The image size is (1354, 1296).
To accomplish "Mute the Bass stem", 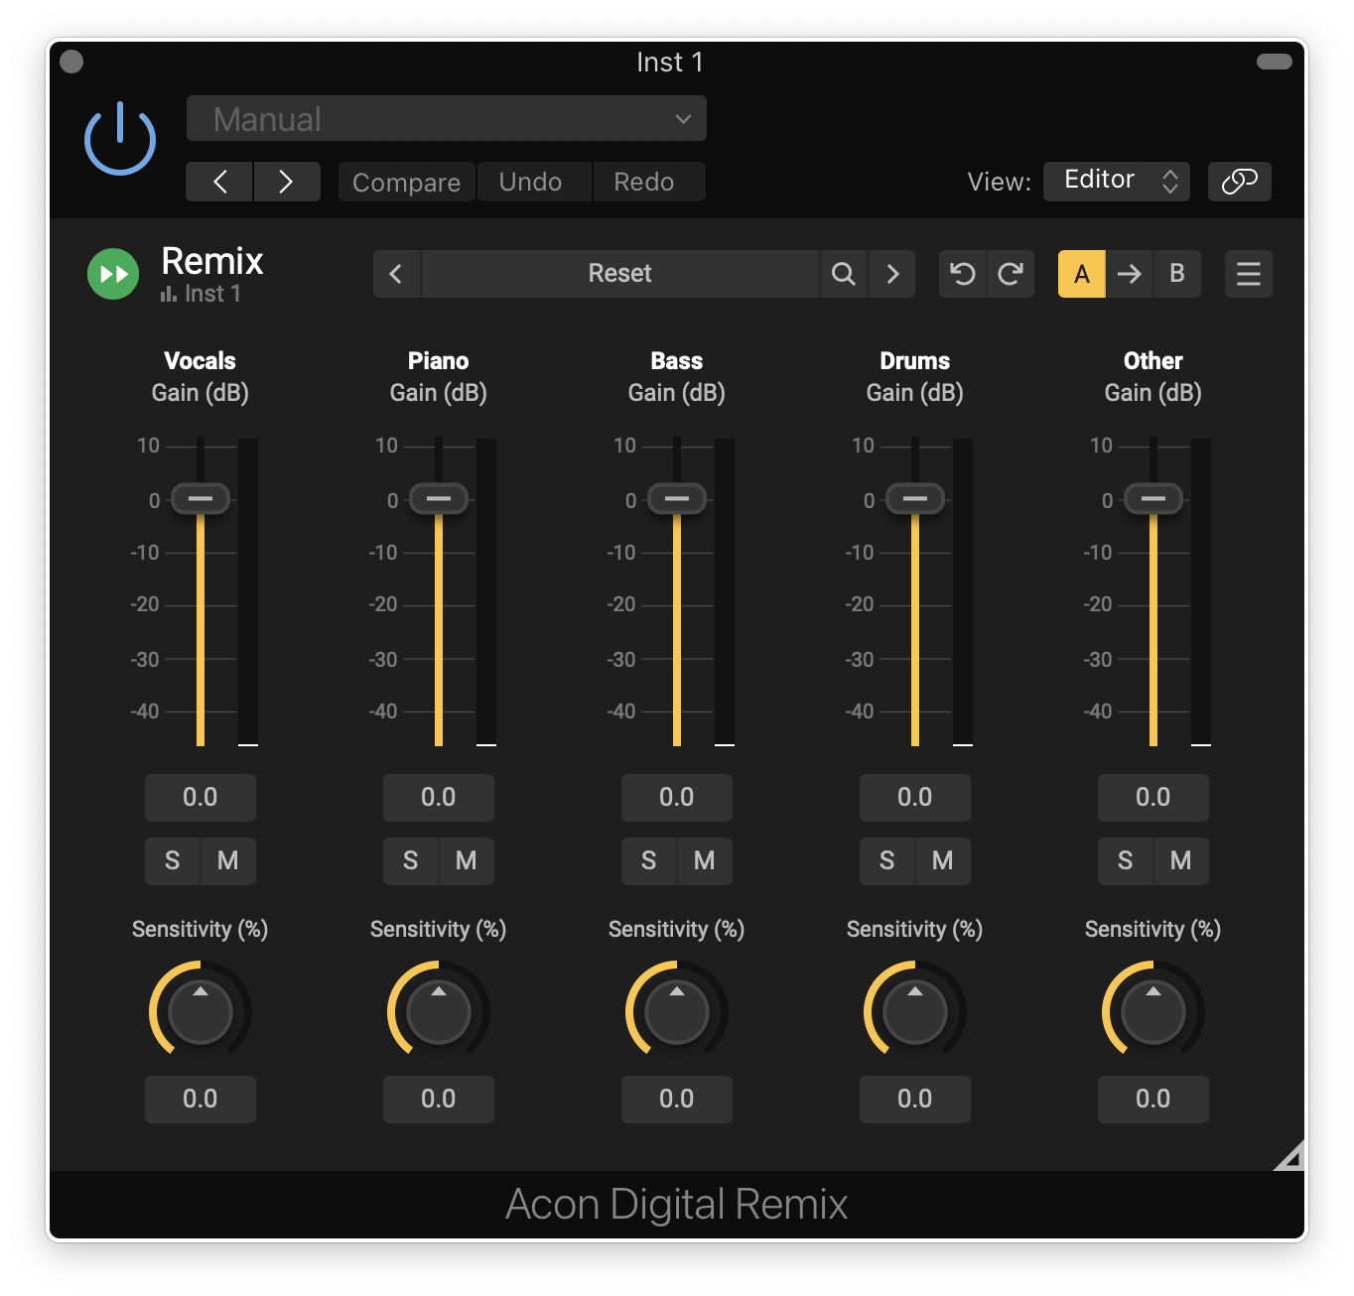I will point(705,860).
